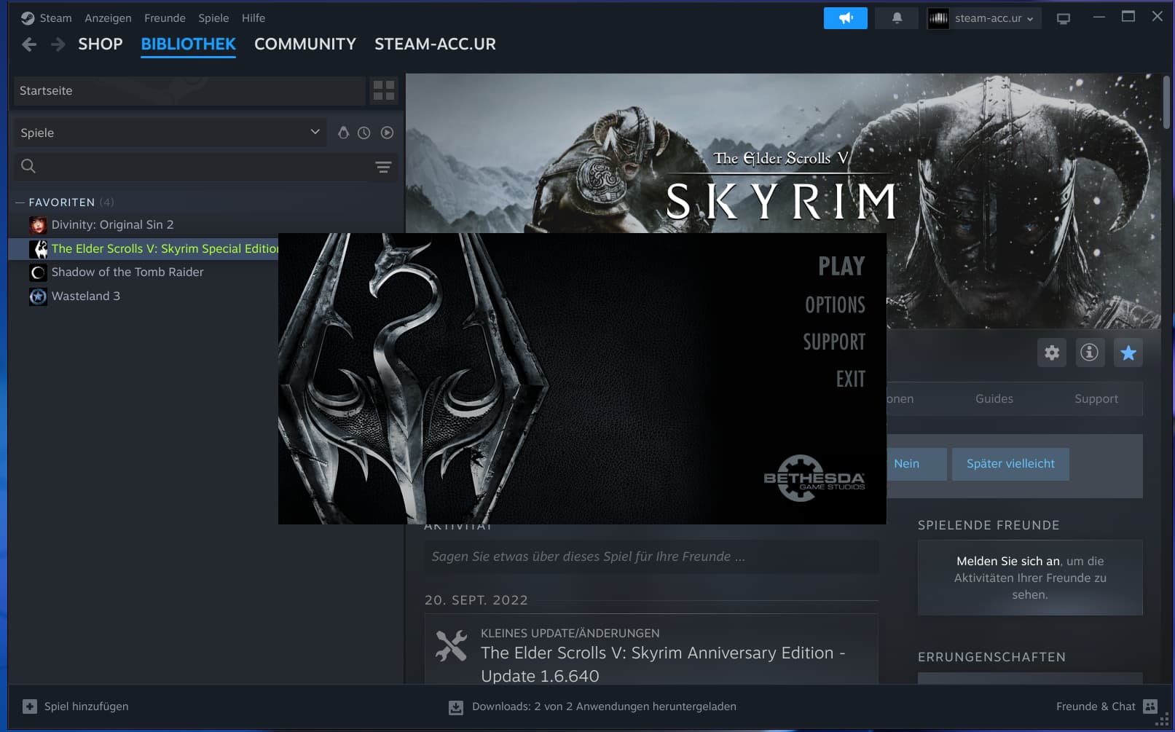Screen dimensions: 1175x732
Task: Open the Guides link
Action: [994, 398]
